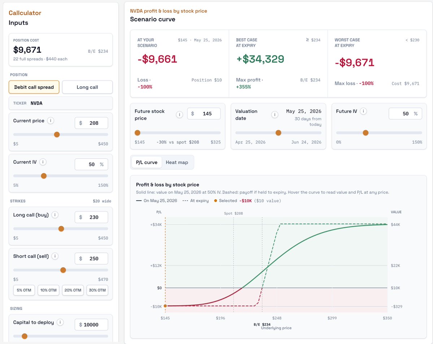Click the 'Cost $9,671' worst case text
Image resolution: width=433 pixels, height=344 pixels.
click(406, 84)
